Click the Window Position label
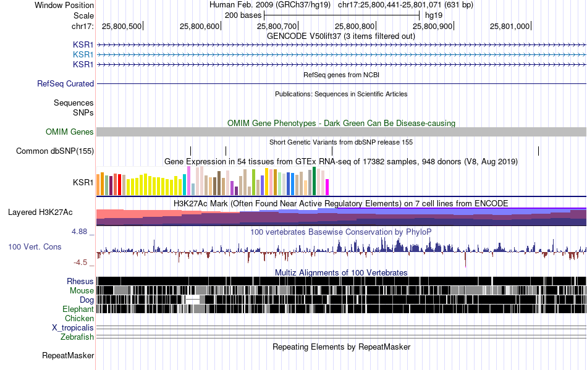 (64, 5)
